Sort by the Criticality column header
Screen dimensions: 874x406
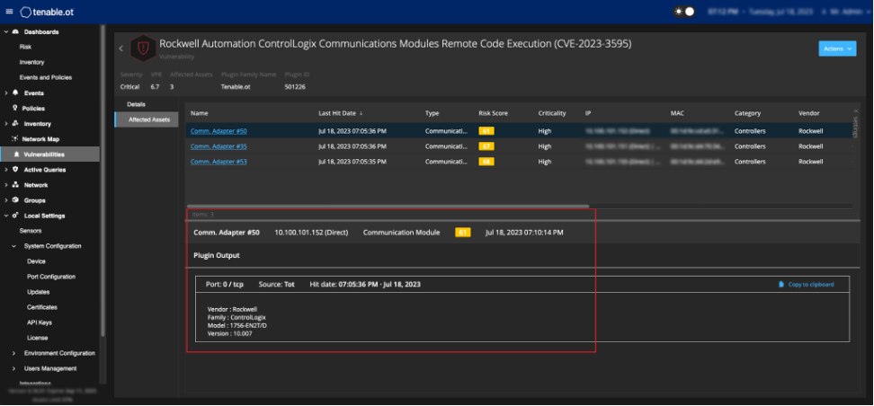[552, 113]
